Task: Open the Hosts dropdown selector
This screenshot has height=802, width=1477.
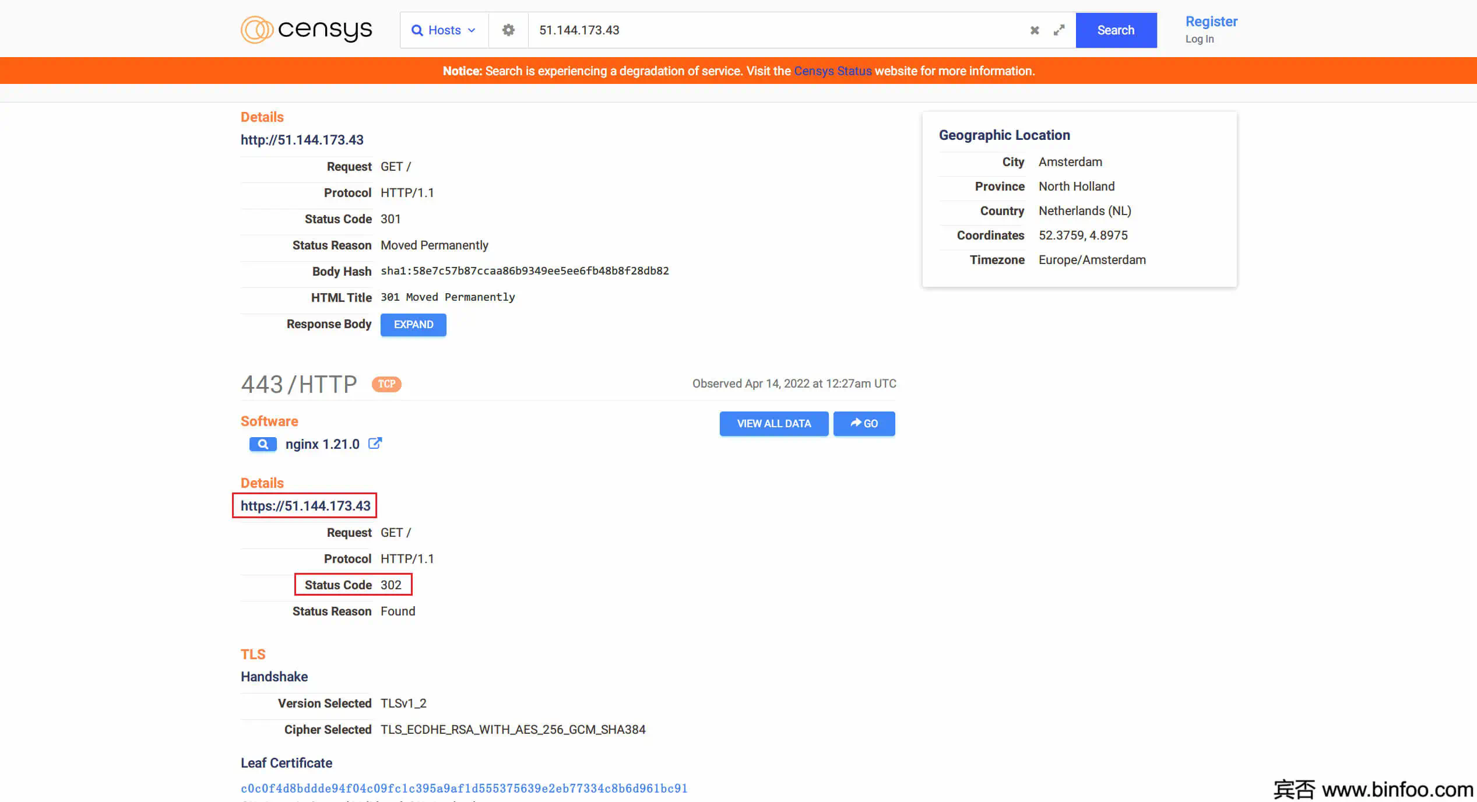Action: point(442,30)
